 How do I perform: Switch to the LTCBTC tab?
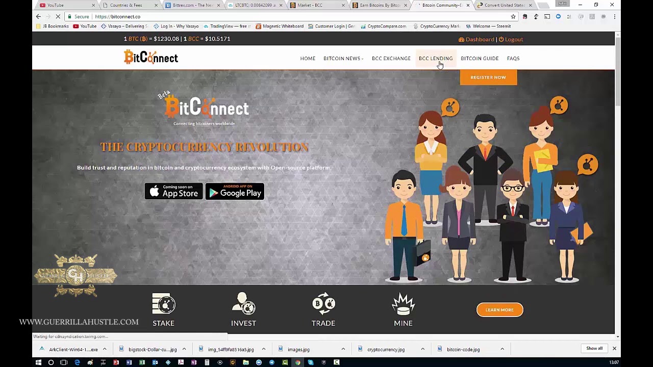(x=255, y=5)
